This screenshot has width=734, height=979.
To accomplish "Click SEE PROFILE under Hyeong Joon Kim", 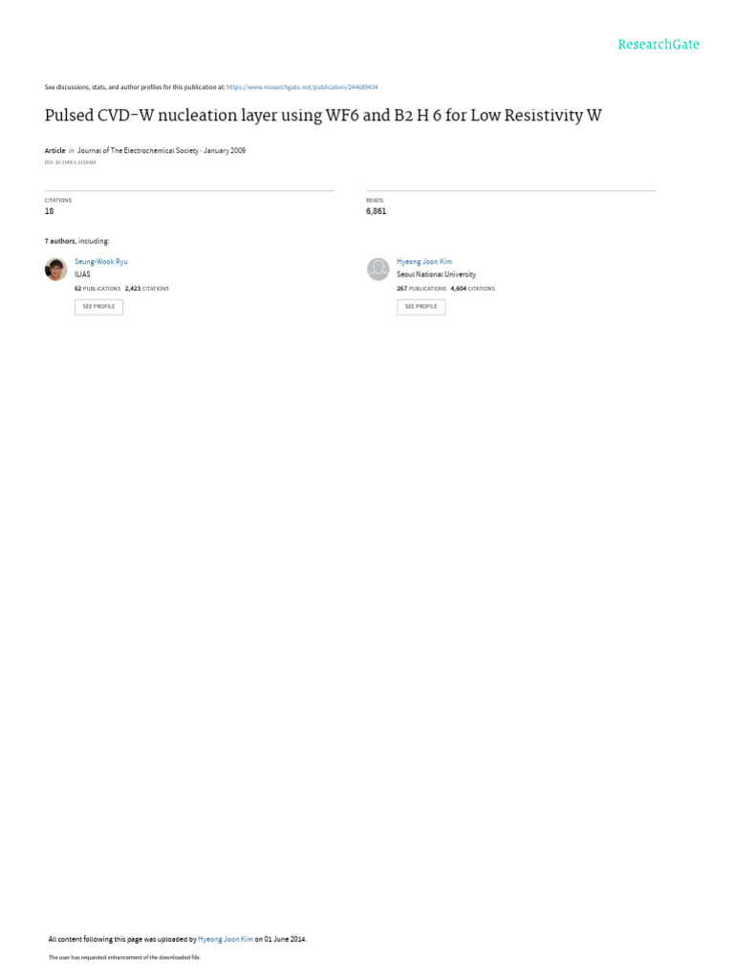I will coord(421,307).
